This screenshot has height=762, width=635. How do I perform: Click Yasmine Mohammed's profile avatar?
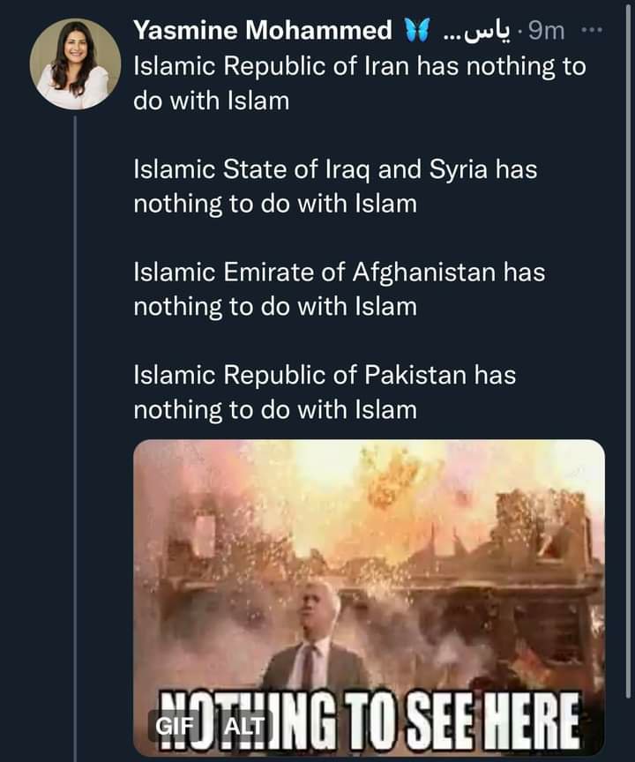pyautogui.click(x=75, y=63)
